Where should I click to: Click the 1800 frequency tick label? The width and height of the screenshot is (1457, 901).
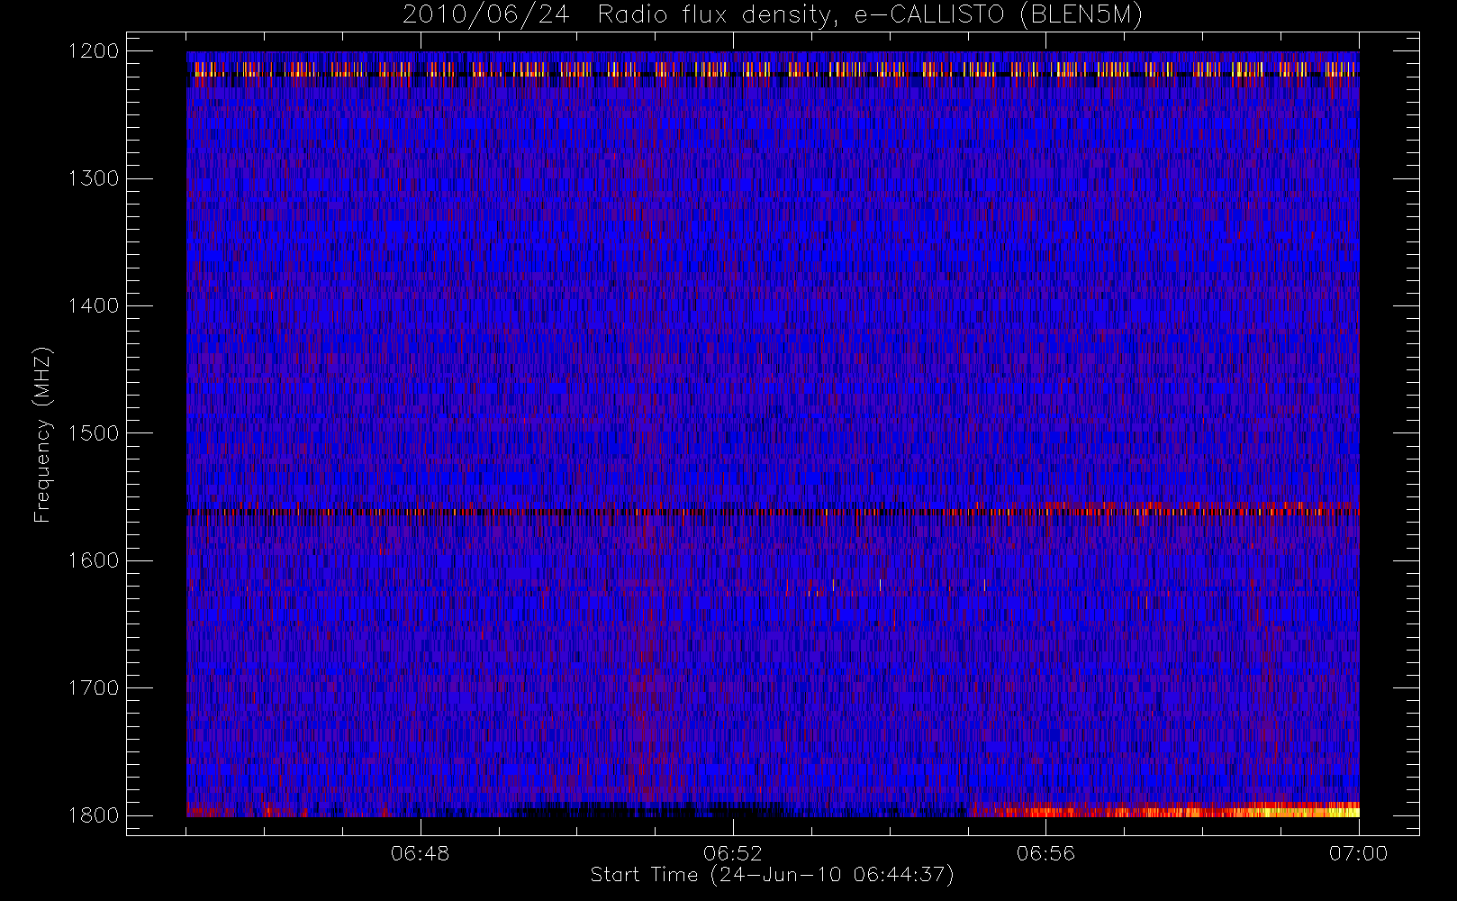pyautogui.click(x=94, y=815)
